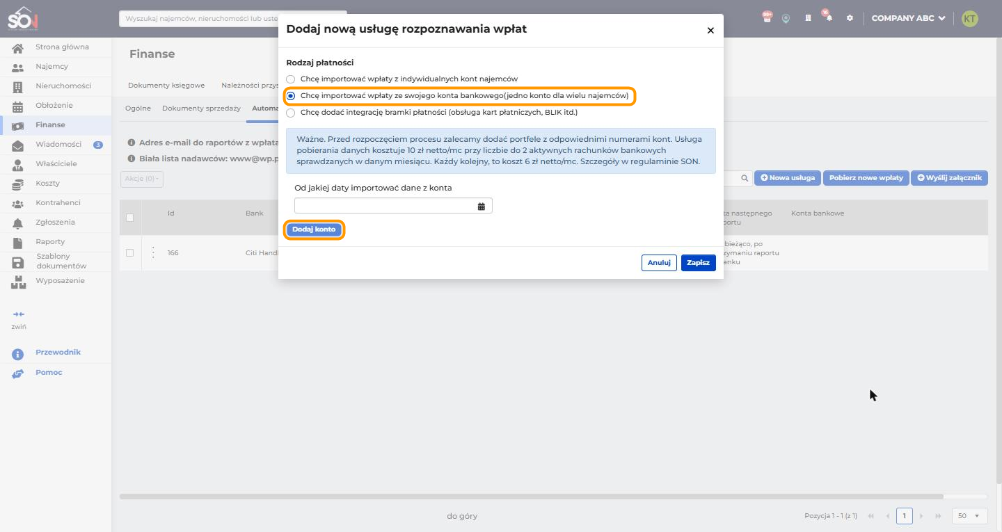The width and height of the screenshot is (1002, 532).
Task: Open Szablony dokumentów save-disk icon
Action: tap(18, 261)
